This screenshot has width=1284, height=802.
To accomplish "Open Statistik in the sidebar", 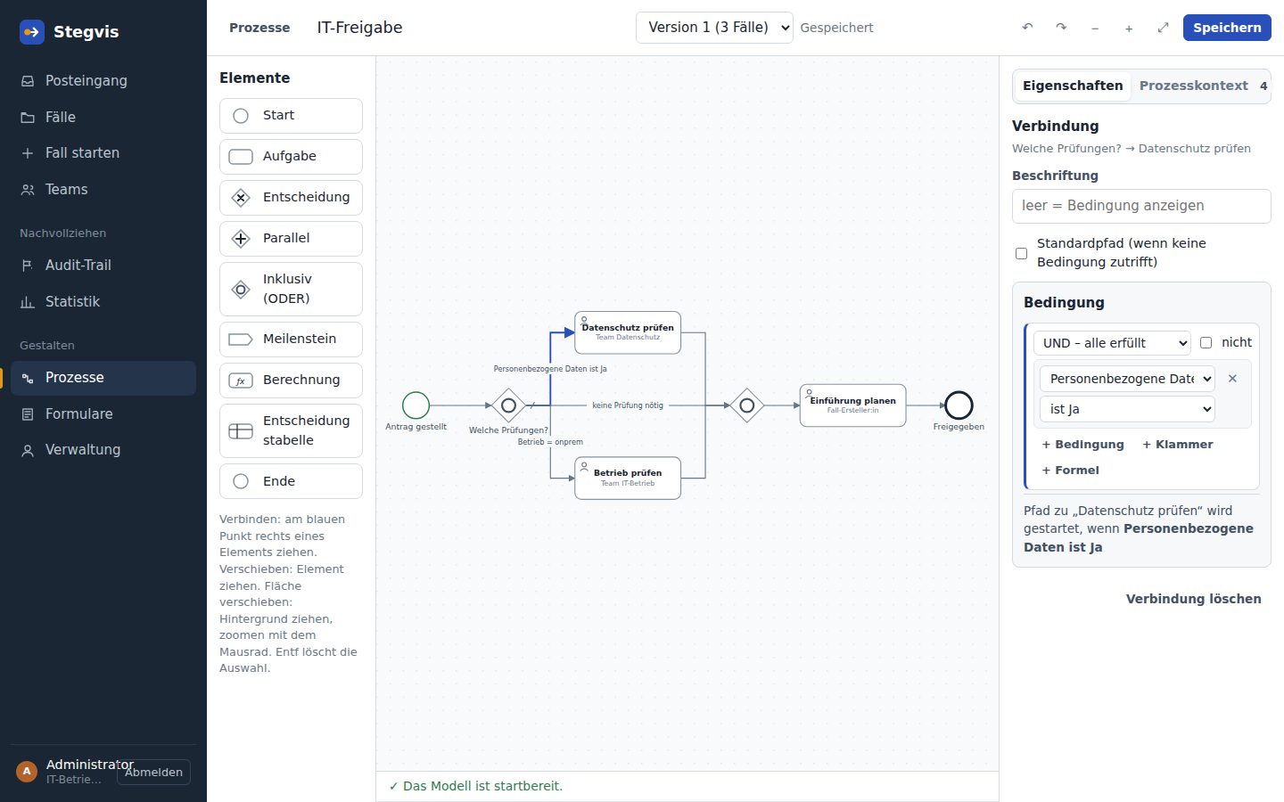I will pyautogui.click(x=103, y=302).
